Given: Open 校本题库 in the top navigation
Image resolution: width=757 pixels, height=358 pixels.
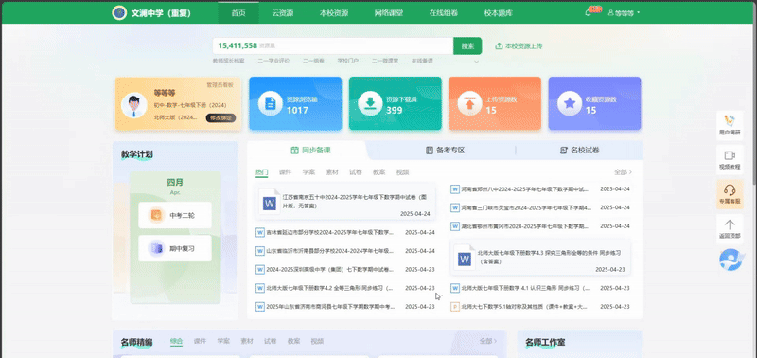Looking at the screenshot, I should pos(499,13).
